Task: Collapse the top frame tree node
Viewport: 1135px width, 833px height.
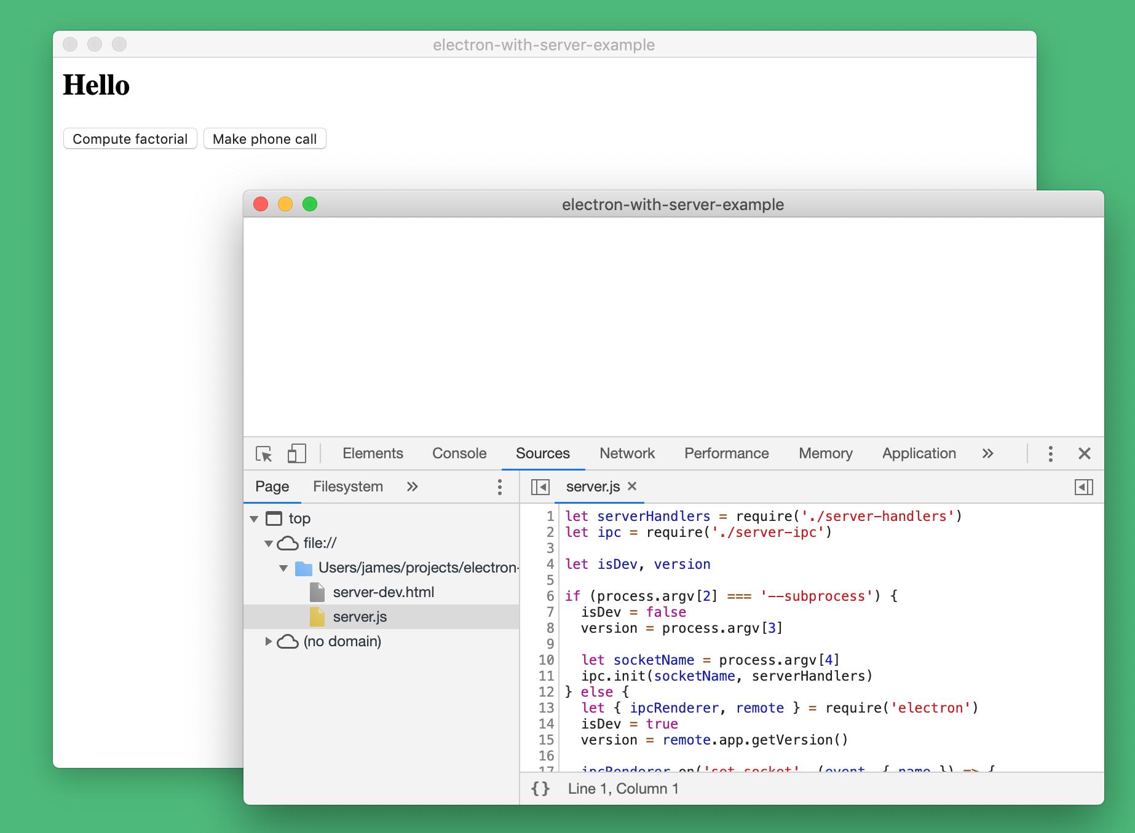Action: click(254, 519)
